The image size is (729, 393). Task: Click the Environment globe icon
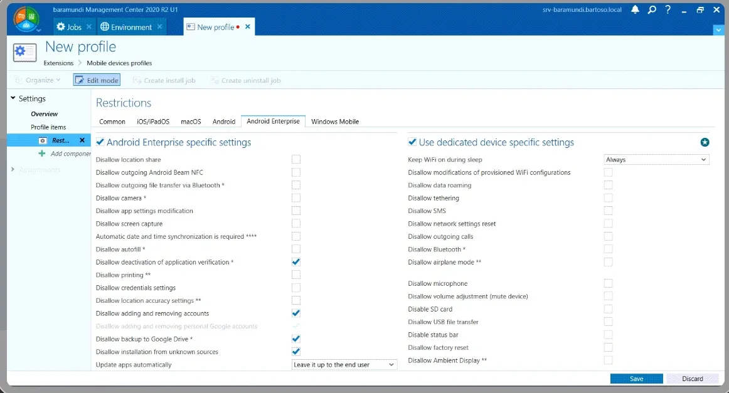click(105, 27)
